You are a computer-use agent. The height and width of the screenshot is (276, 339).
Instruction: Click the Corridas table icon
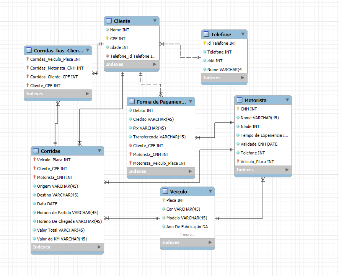point(36,151)
